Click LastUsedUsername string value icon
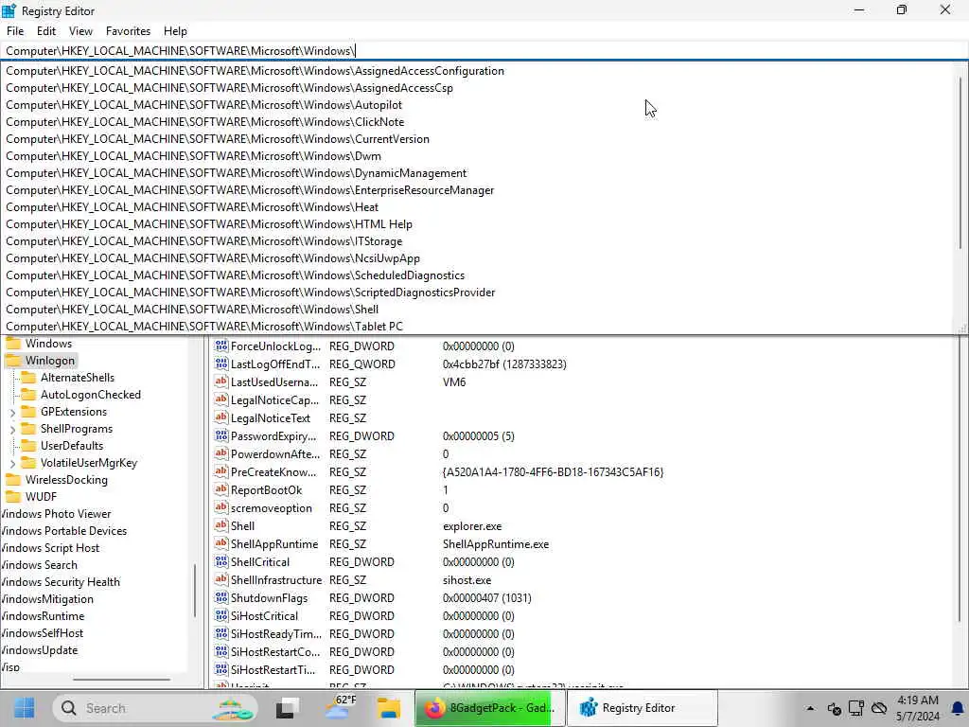Screen dimensions: 969x727 pyautogui.click(x=220, y=382)
